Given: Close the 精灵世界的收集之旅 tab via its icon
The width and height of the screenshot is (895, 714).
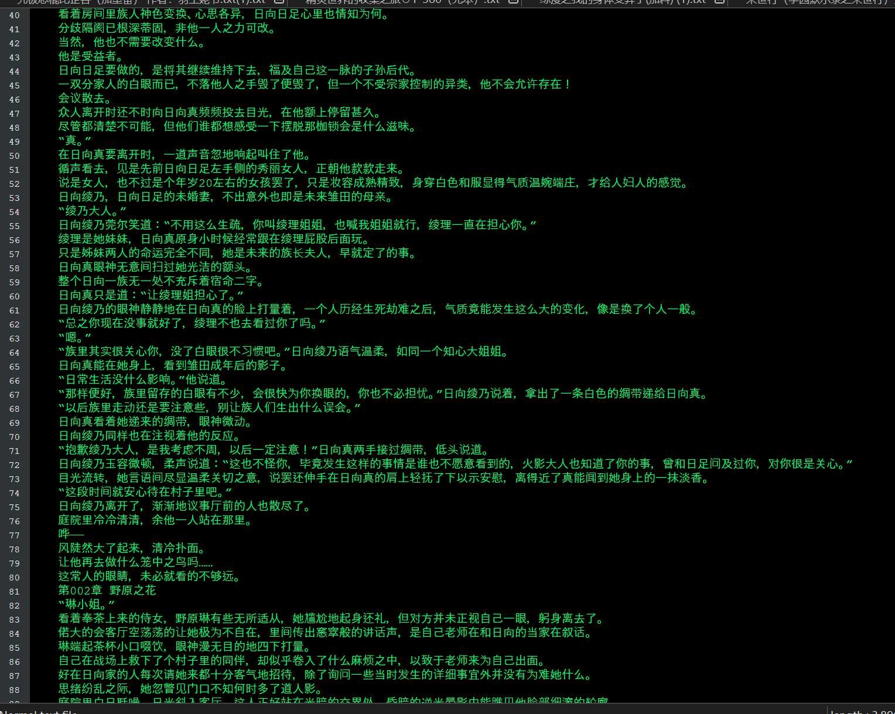Looking at the screenshot, I should pos(513,2).
